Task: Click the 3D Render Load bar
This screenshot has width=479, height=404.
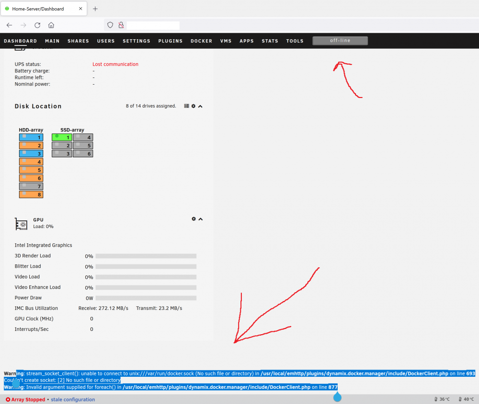Action: click(146, 256)
